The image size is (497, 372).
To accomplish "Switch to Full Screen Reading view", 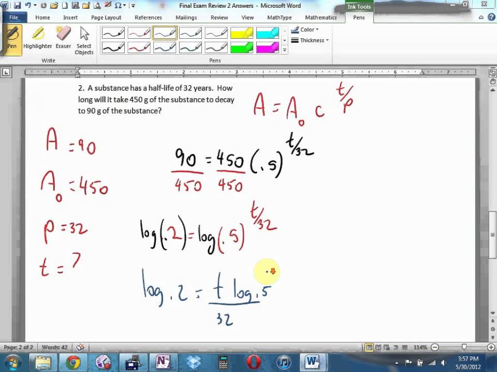I will pos(378,347).
